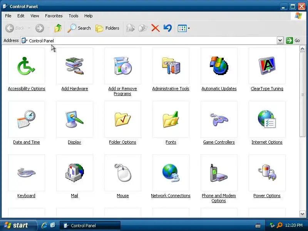Click the Address bar field
The image size is (308, 231).
[x=149, y=40]
